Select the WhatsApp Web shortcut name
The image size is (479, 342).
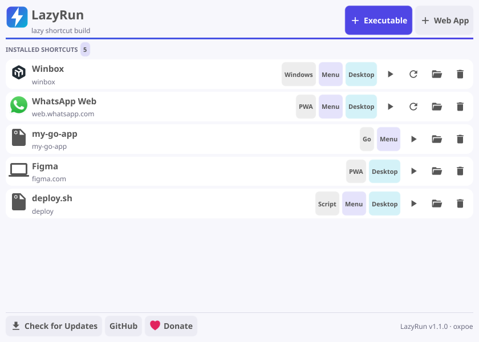tap(64, 101)
